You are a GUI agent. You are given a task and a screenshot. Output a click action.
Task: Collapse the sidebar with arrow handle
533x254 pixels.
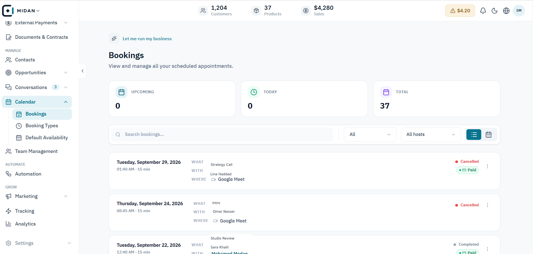[x=83, y=71]
